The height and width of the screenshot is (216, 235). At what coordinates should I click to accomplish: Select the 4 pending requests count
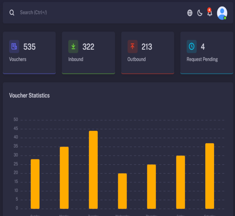pos(203,47)
